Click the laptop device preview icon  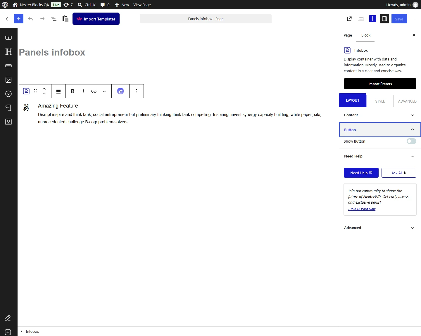tap(361, 19)
